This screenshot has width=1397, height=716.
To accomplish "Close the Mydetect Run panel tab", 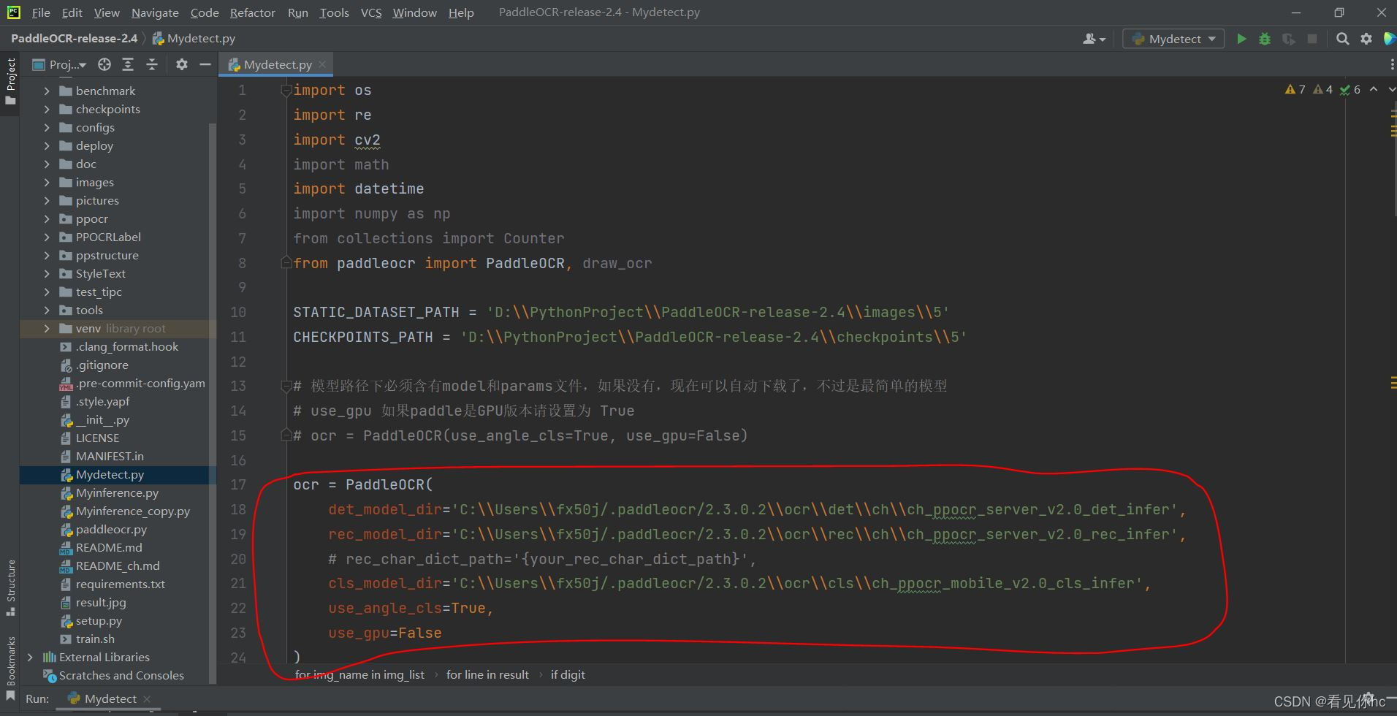I will 147,699.
